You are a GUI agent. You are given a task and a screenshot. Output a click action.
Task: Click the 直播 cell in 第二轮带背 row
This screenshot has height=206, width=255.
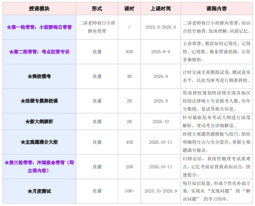click(97, 52)
